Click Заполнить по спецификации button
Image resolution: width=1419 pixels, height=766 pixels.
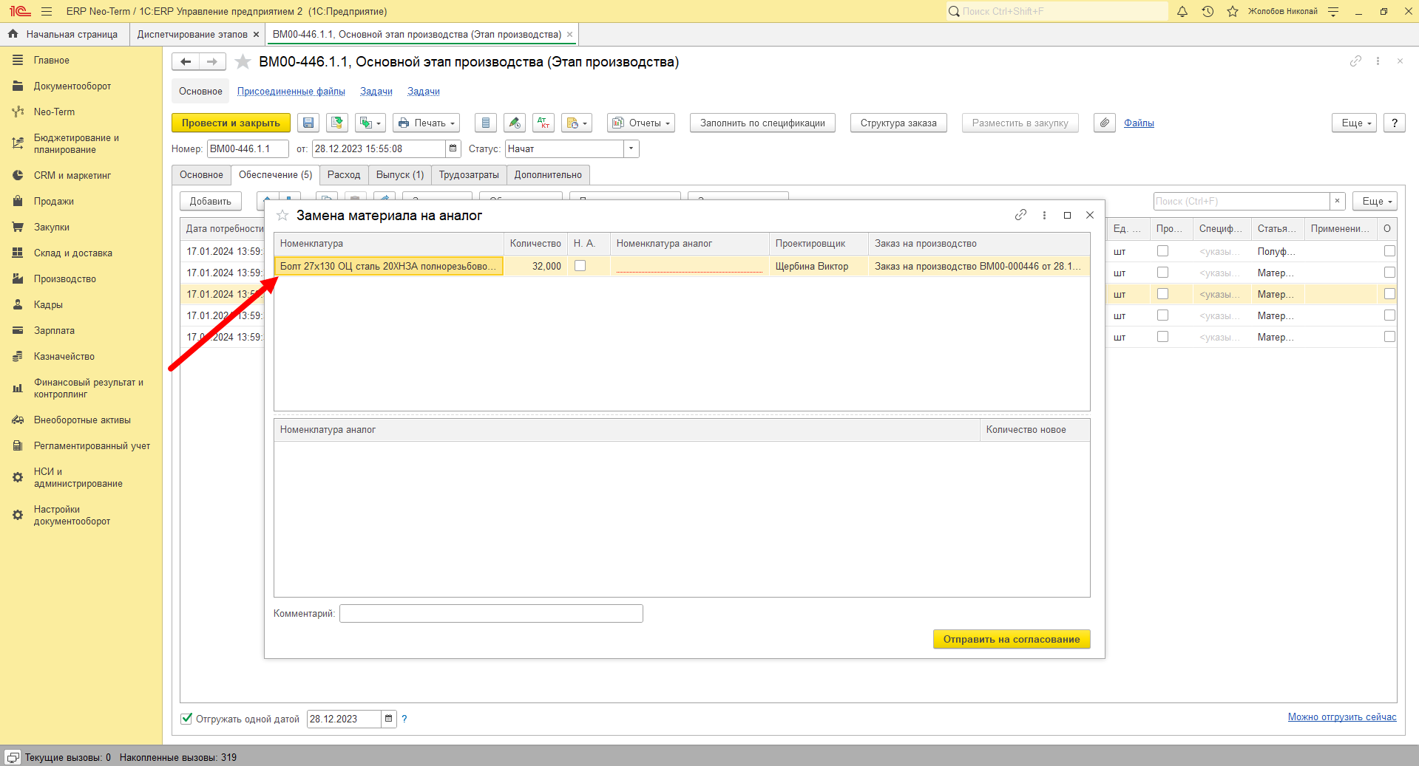pos(762,123)
